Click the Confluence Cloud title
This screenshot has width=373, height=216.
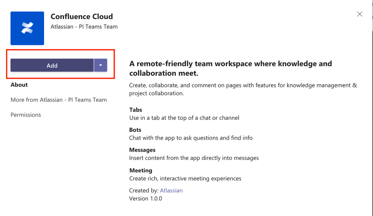tap(82, 16)
